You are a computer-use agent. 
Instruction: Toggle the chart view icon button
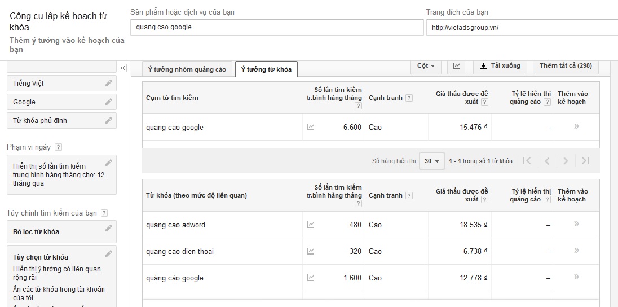tap(456, 66)
